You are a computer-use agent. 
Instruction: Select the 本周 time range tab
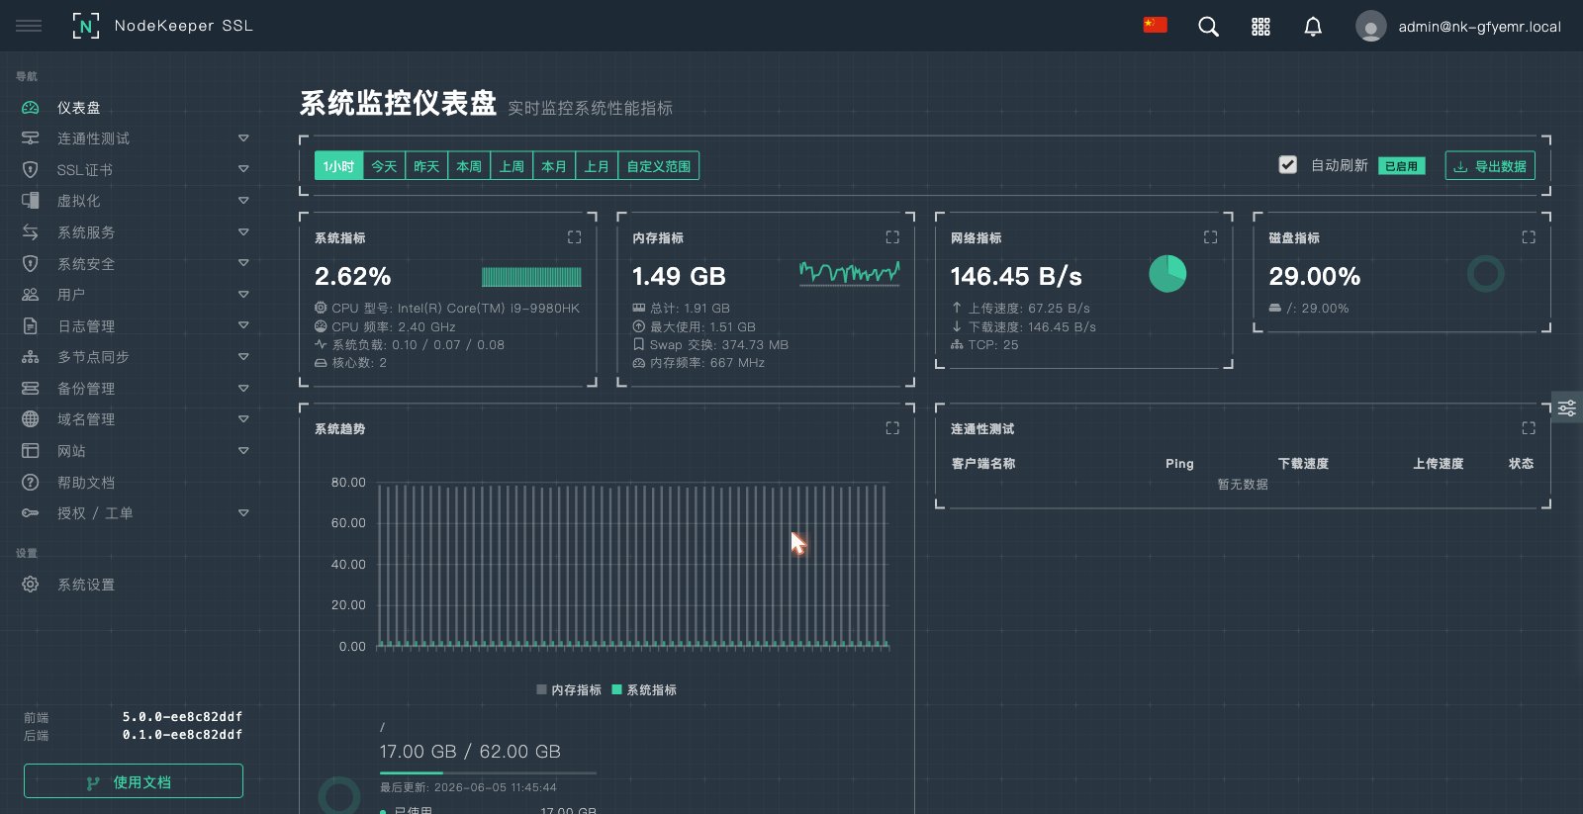coord(469,166)
